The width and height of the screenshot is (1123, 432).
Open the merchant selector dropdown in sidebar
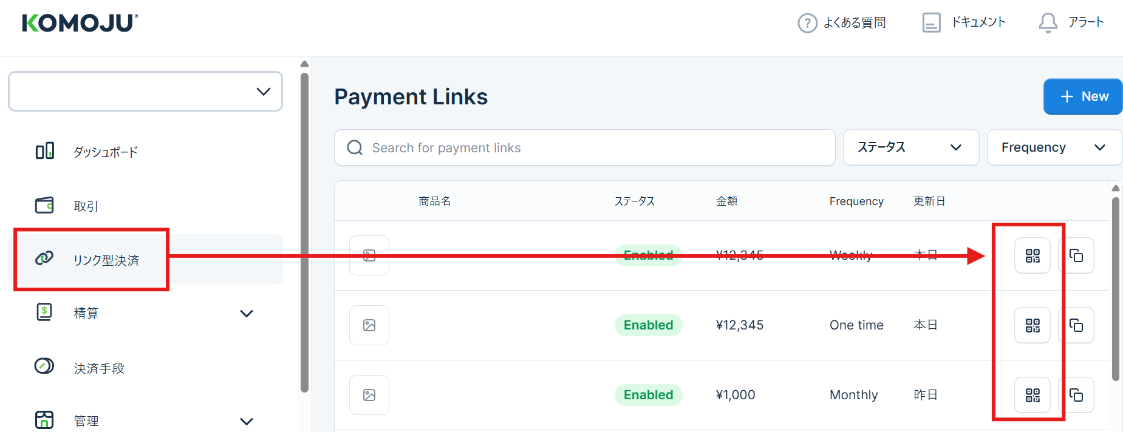[145, 92]
